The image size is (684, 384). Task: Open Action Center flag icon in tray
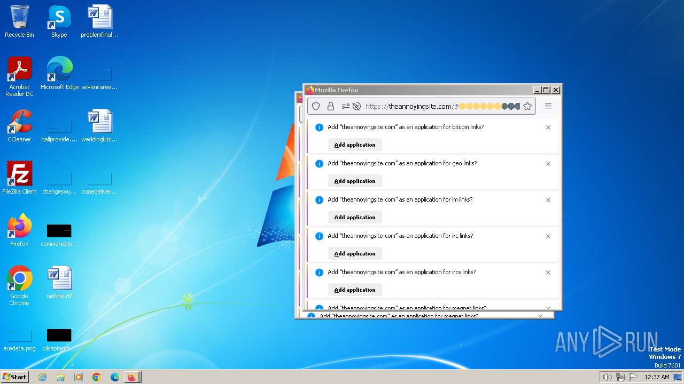(x=633, y=377)
